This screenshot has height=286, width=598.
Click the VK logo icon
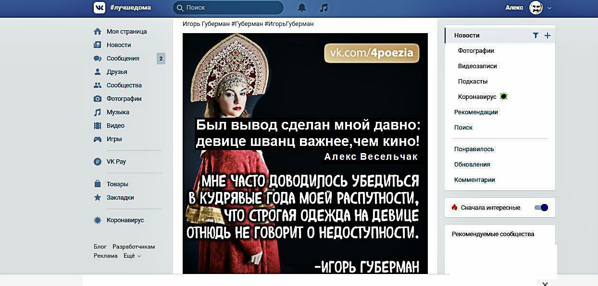point(100,7)
